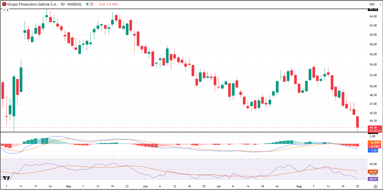
Task: Click the 48.50 price axis label
Action: 373,95
